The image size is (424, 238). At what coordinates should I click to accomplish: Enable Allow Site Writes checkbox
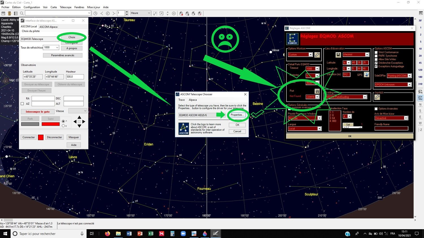(x=376, y=59)
